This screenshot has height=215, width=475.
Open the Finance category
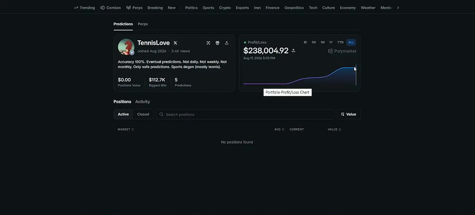tap(272, 8)
